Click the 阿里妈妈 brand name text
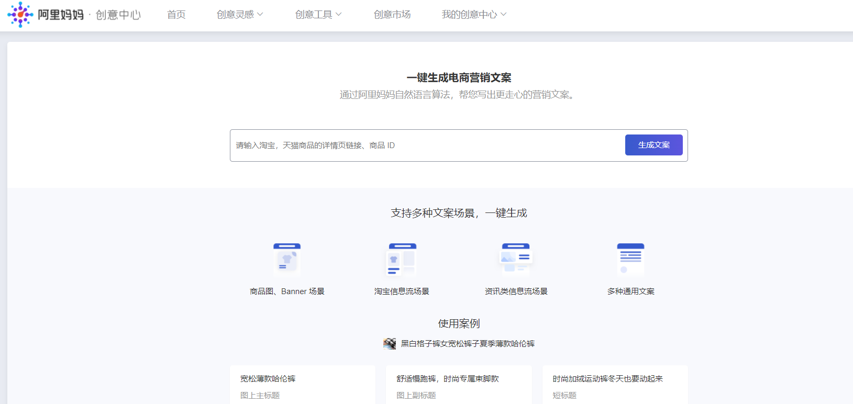The height and width of the screenshot is (404, 853). coord(61,15)
